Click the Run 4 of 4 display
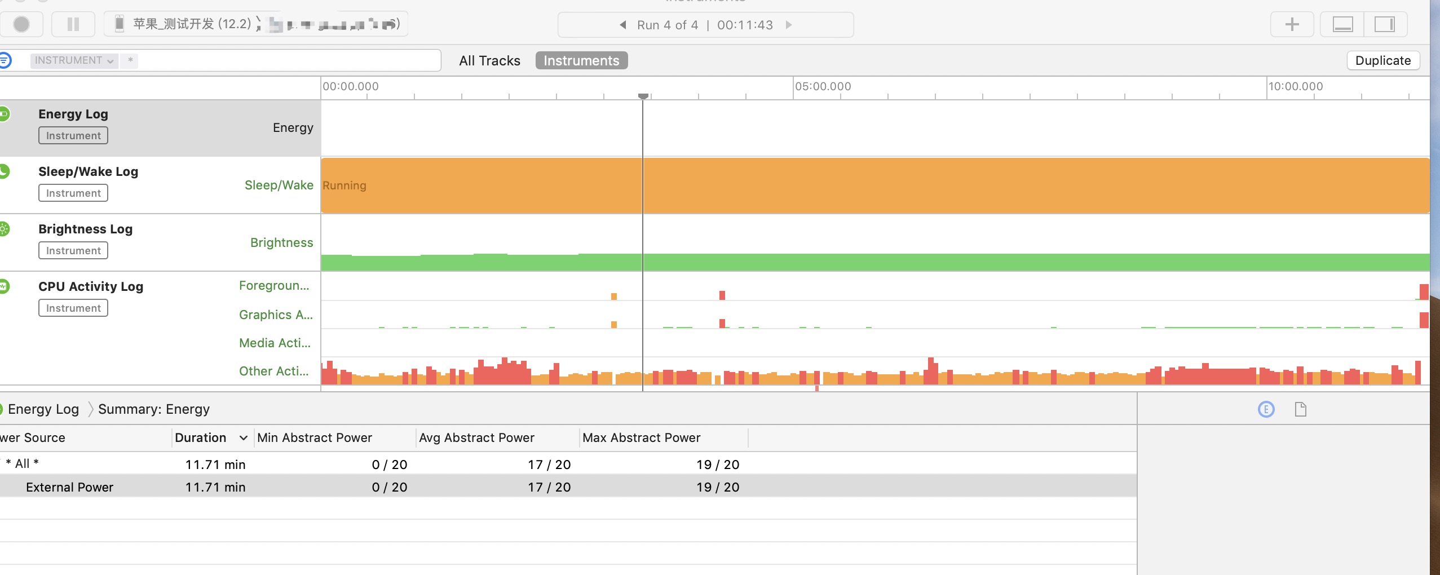Viewport: 1440px width, 575px height. pos(668,25)
